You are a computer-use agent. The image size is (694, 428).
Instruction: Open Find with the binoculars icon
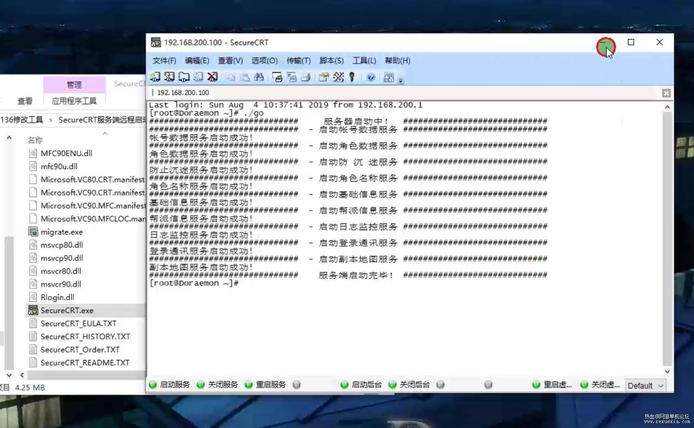pyautogui.click(x=259, y=77)
